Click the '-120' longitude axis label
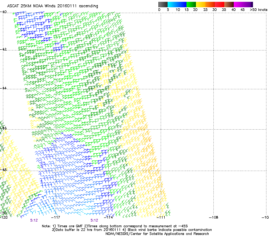This screenshot has width=269, height=236. pyautogui.click(x=4, y=217)
